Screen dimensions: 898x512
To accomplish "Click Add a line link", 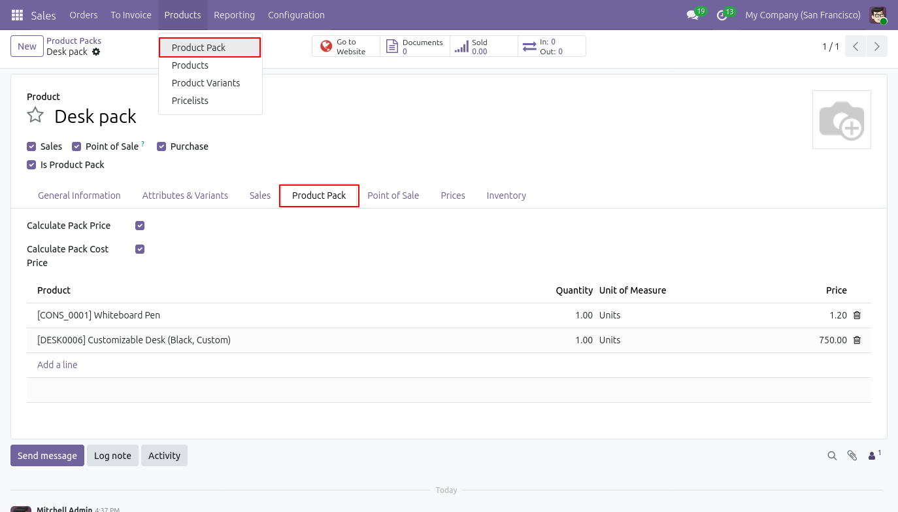I will pos(58,365).
